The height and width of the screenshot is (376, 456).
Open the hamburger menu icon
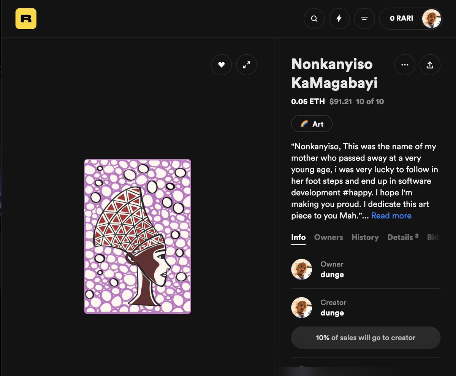pos(364,18)
